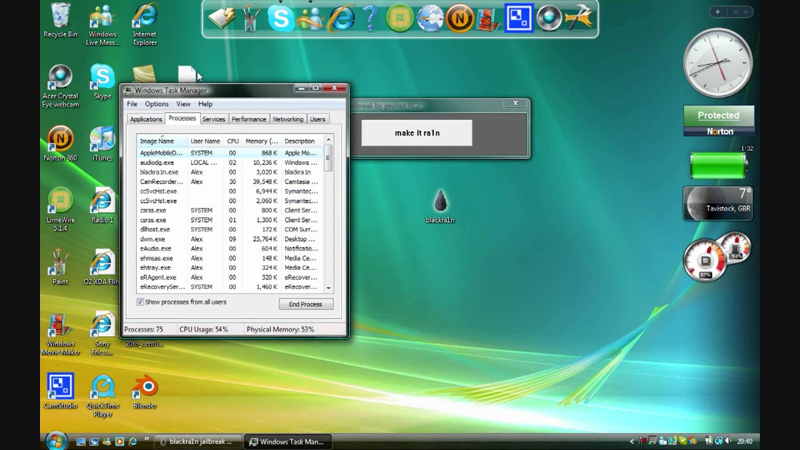The image size is (800, 450).
Task: Open the Recycle Bin desktop icon
Action: pyautogui.click(x=61, y=20)
